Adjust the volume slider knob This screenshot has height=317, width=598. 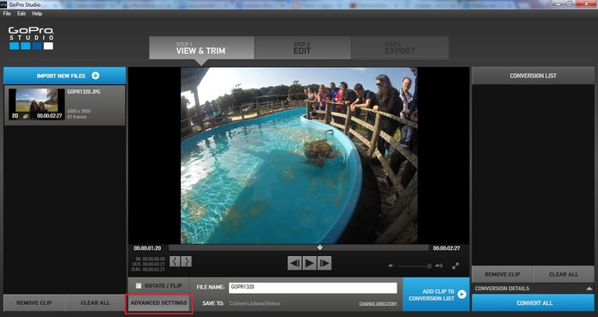(429, 266)
